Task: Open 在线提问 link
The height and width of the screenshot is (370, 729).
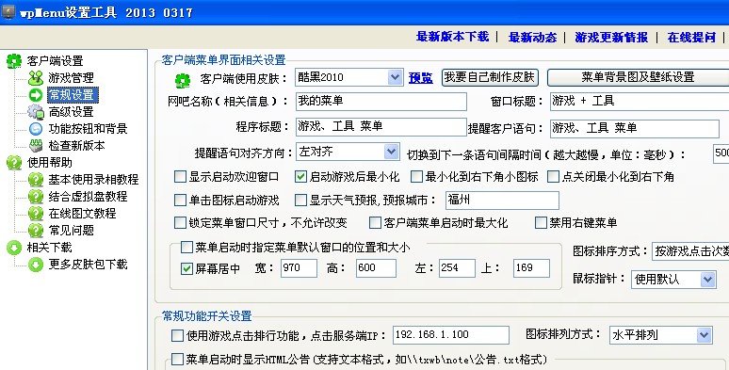Action: [691, 37]
